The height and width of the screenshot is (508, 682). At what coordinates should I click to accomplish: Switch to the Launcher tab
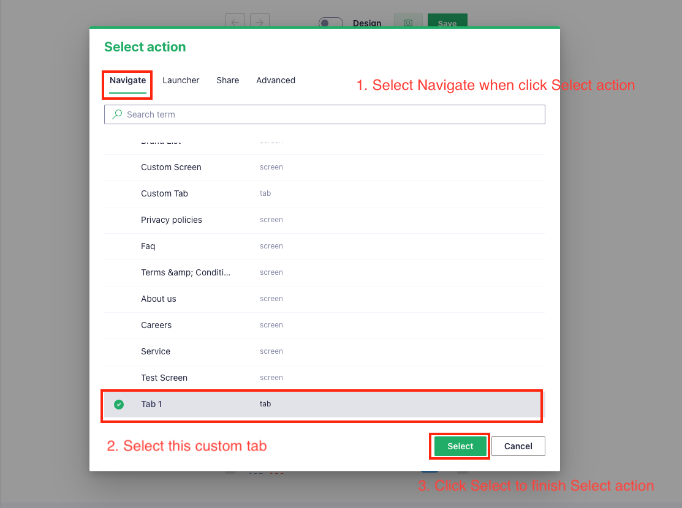click(x=181, y=80)
